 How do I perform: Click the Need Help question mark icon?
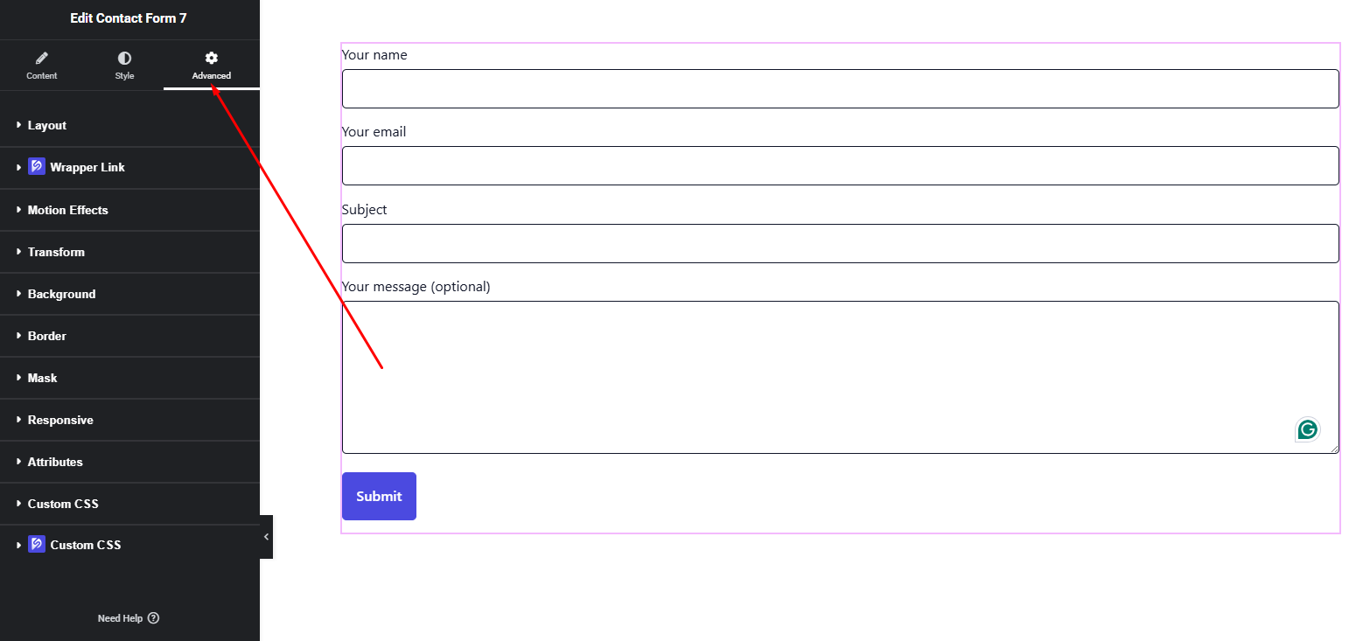click(x=154, y=618)
